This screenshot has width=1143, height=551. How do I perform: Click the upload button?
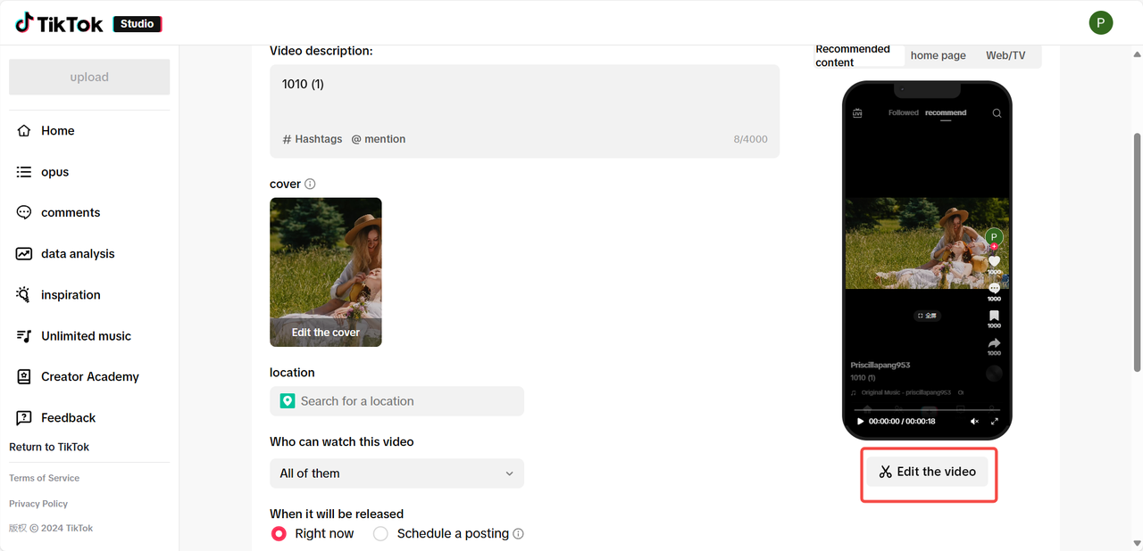89,77
